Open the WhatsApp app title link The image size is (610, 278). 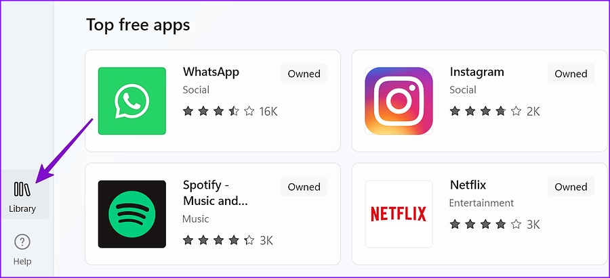tap(211, 72)
